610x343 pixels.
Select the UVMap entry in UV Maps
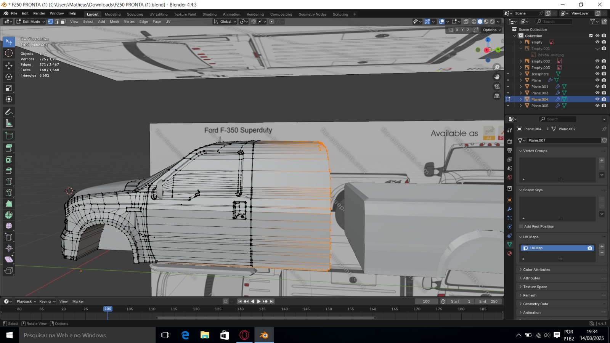(557, 248)
